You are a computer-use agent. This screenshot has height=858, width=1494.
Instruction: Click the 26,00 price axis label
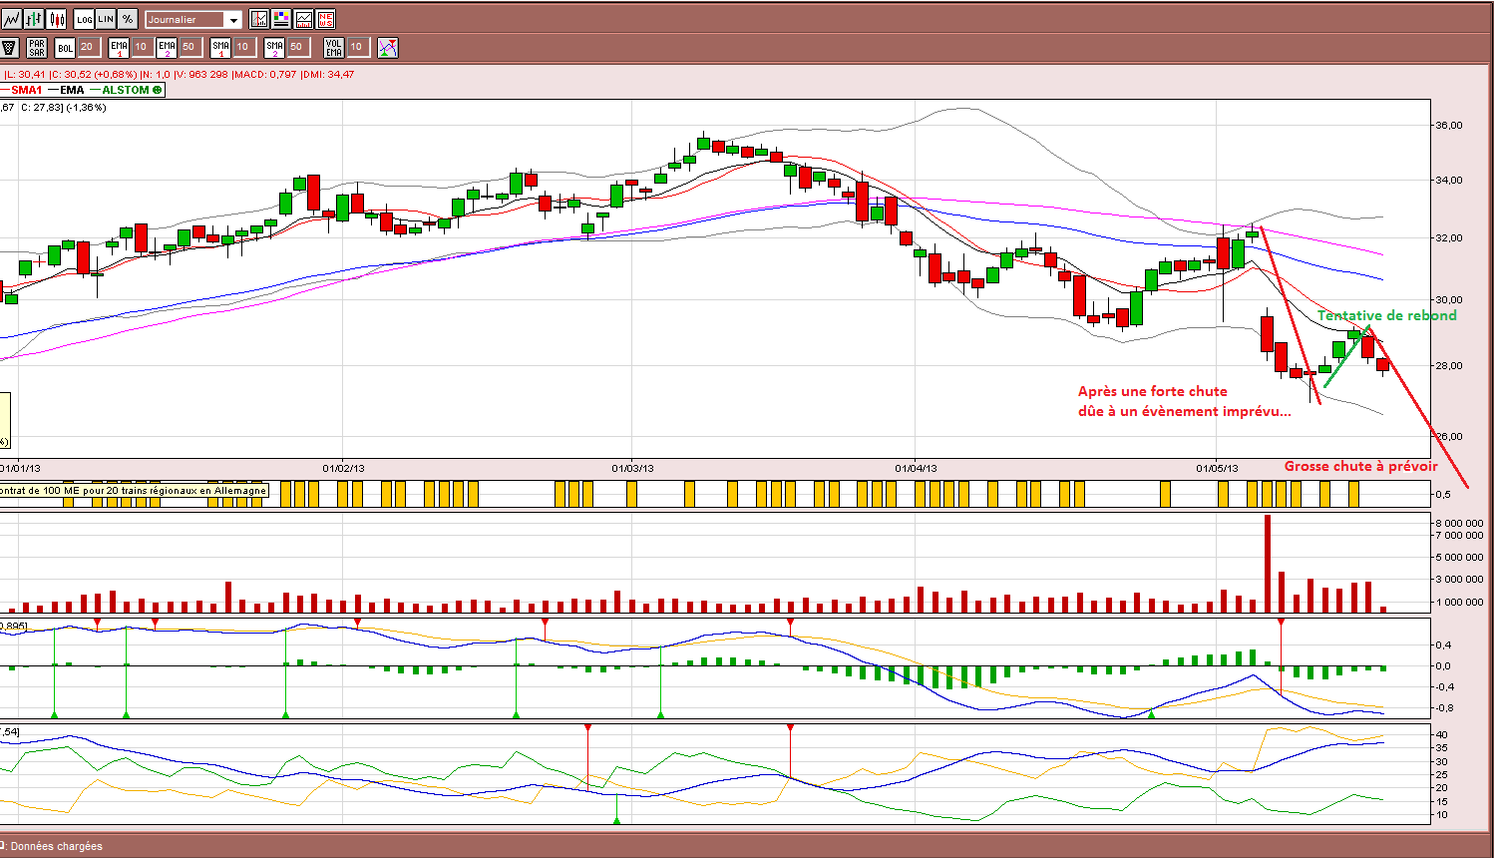(1449, 437)
